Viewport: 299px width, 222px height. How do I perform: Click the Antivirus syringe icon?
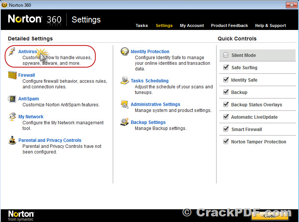12,52
